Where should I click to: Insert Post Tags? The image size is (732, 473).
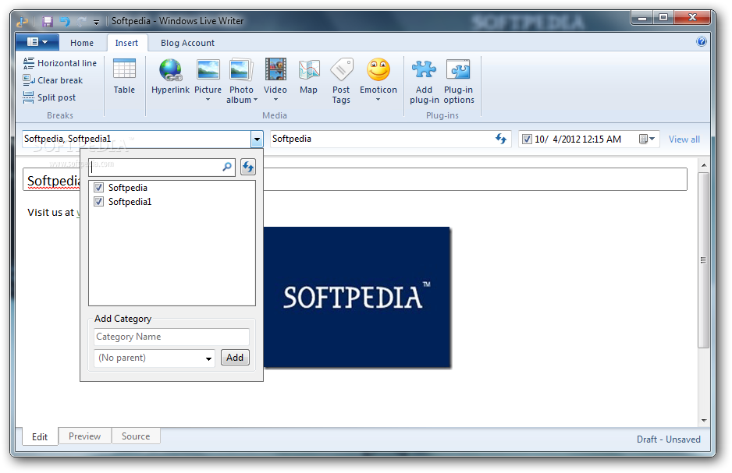(341, 81)
